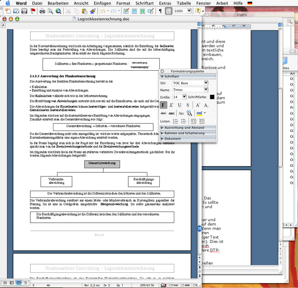Apply yellow highlight to text

point(199,113)
